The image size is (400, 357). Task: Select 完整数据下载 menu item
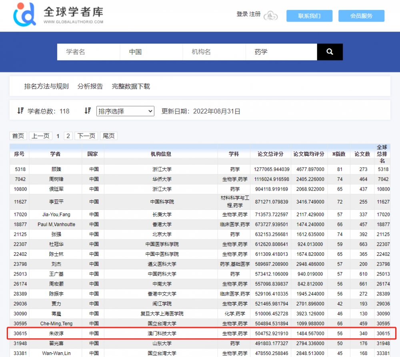coord(131,86)
